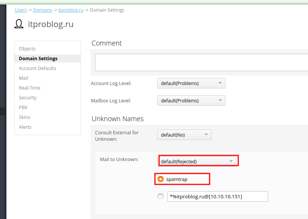This screenshot has width=308, height=219.
Task: Select the spamtrap radio button
Action: tap(161, 179)
